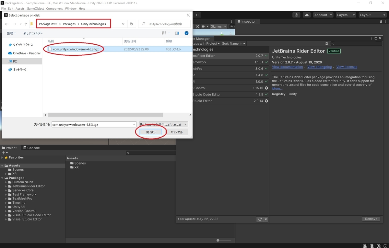Open the Project create (+) dropdown
Screen dimensions: 389x248
point(5,153)
